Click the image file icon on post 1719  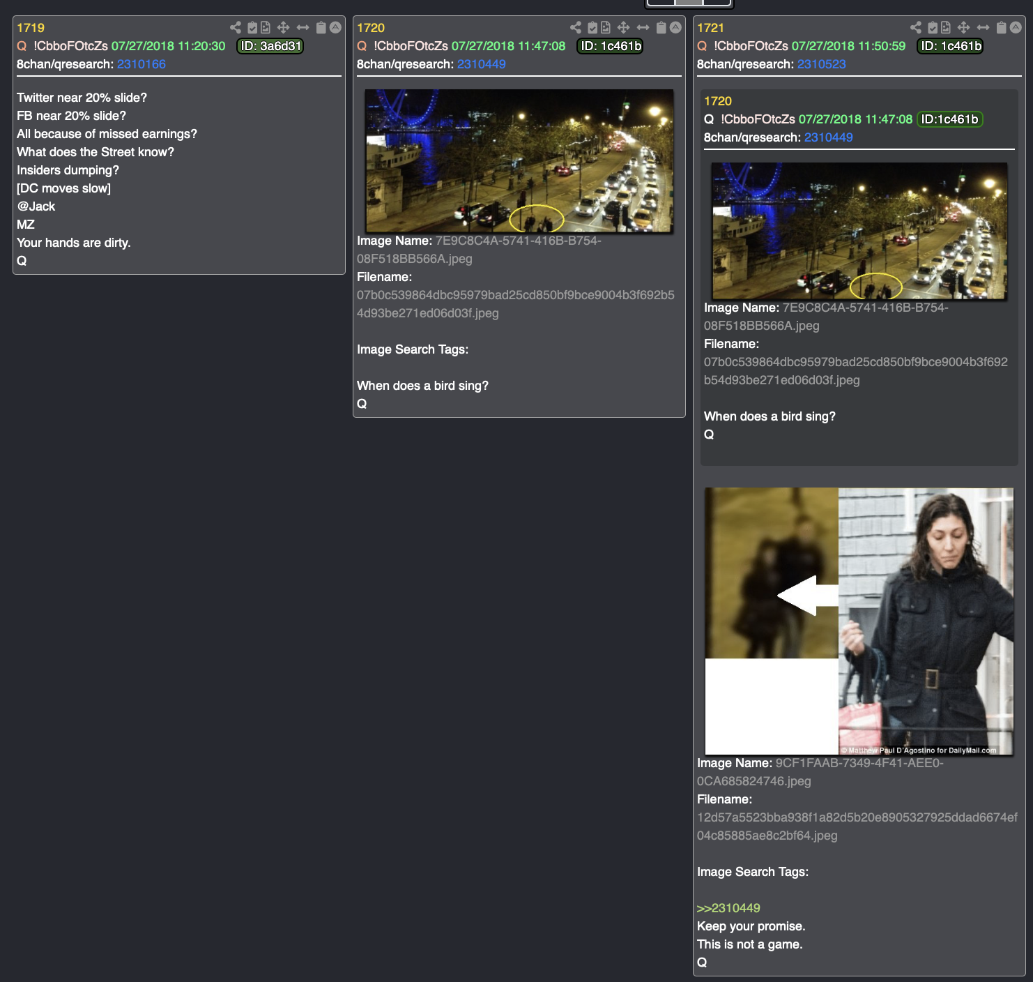[266, 27]
